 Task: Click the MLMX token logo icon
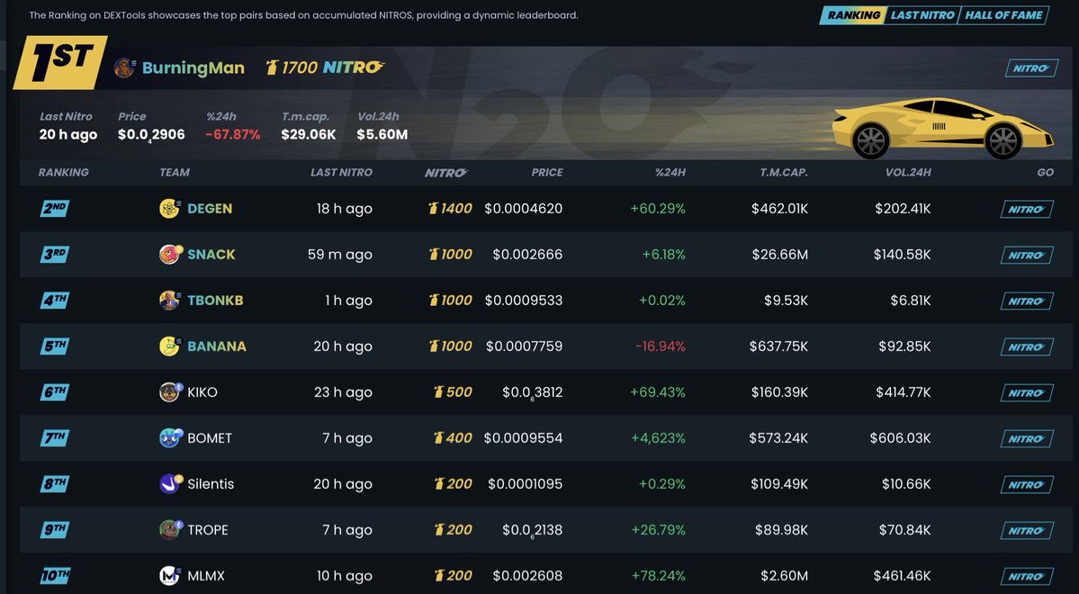pos(169,576)
